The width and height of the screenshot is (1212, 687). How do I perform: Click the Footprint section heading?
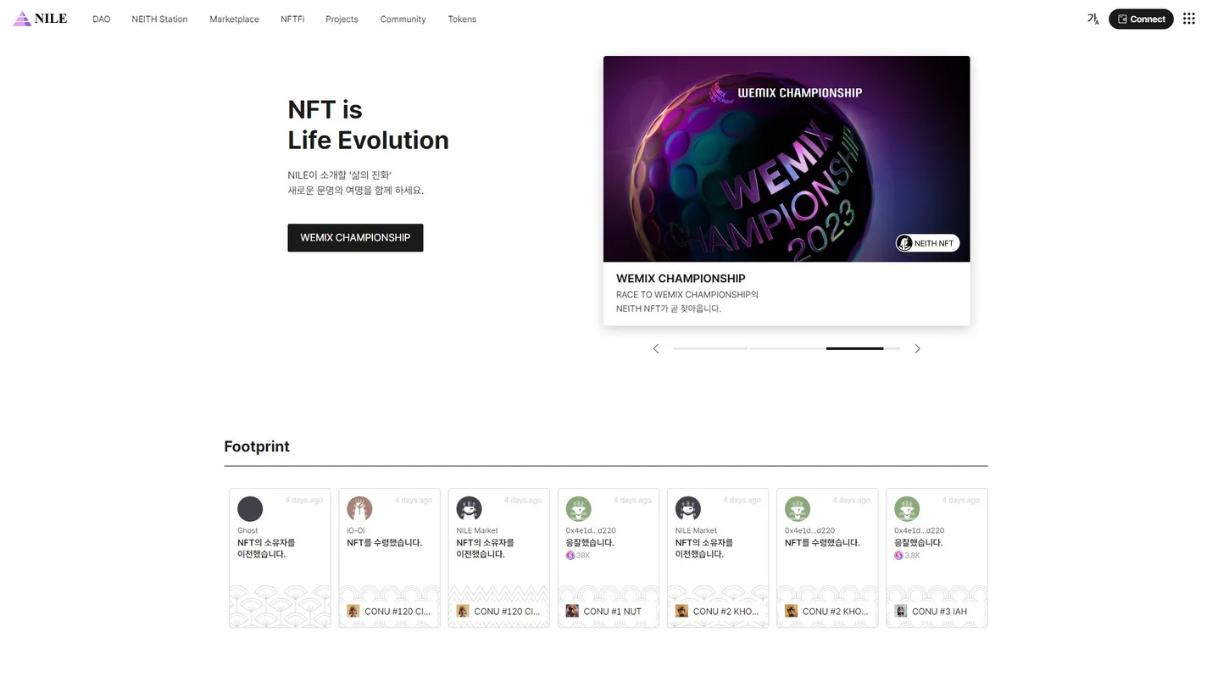tap(257, 446)
